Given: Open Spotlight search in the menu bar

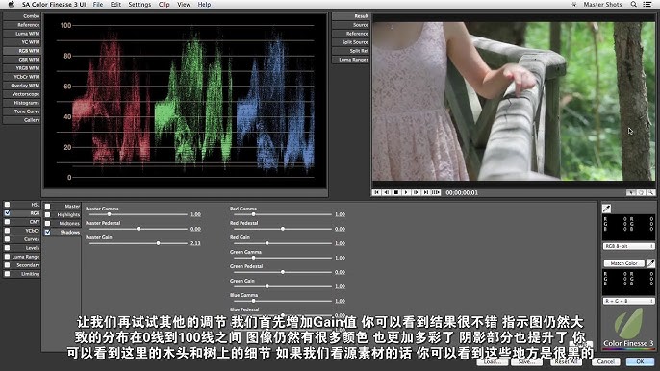Looking at the screenshot, I should point(633,4).
